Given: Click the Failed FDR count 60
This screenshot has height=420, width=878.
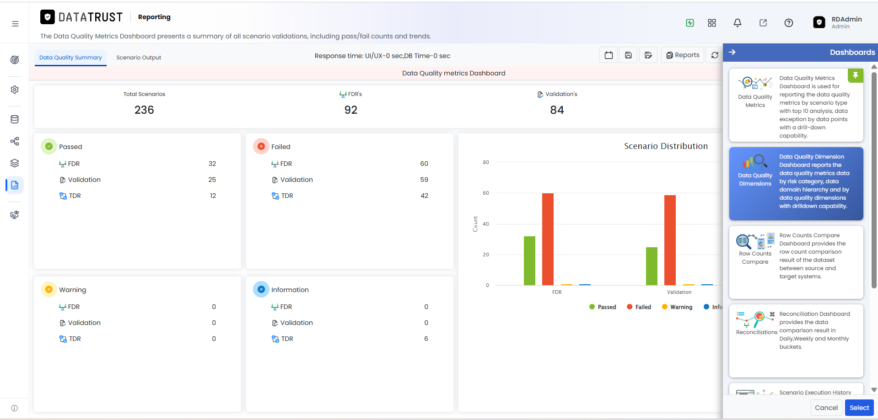Looking at the screenshot, I should coord(424,164).
